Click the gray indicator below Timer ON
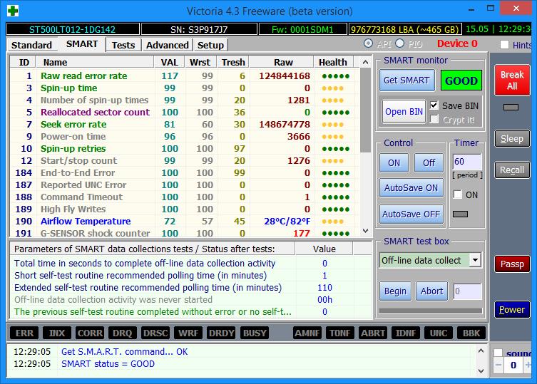Screen dimensions: 537x384 pos(460,214)
